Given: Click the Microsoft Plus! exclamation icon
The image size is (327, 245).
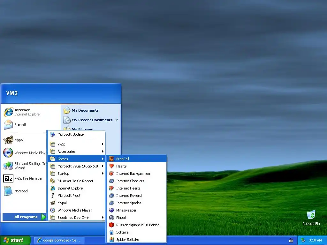Looking at the screenshot, I should [x=53, y=196].
